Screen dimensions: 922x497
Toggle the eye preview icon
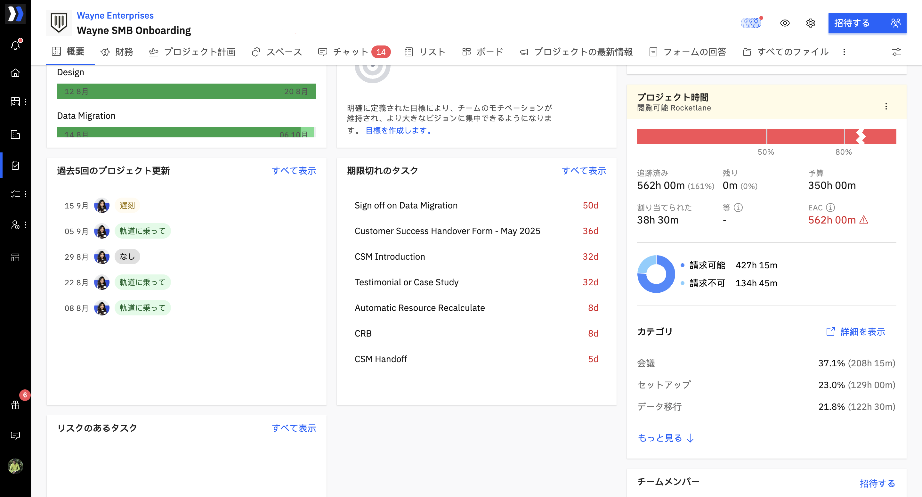[785, 23]
